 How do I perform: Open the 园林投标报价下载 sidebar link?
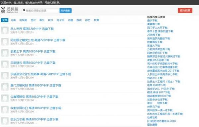[157, 53]
